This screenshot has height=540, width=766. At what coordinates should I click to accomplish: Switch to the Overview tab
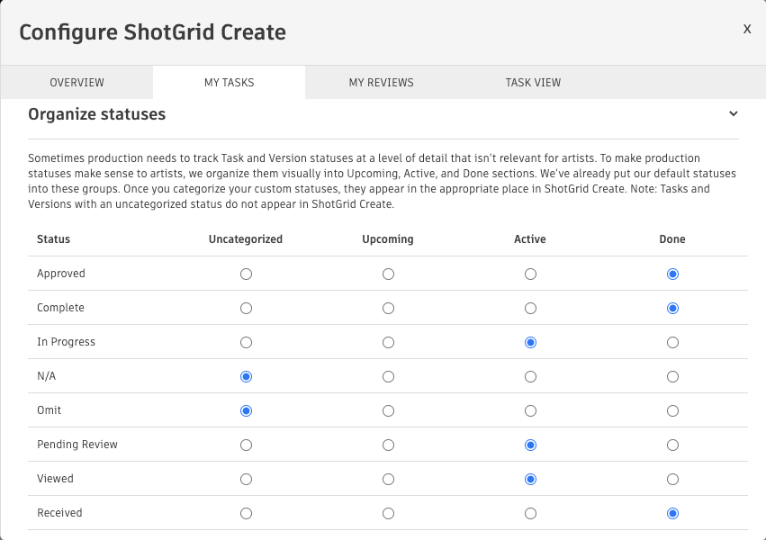point(77,82)
